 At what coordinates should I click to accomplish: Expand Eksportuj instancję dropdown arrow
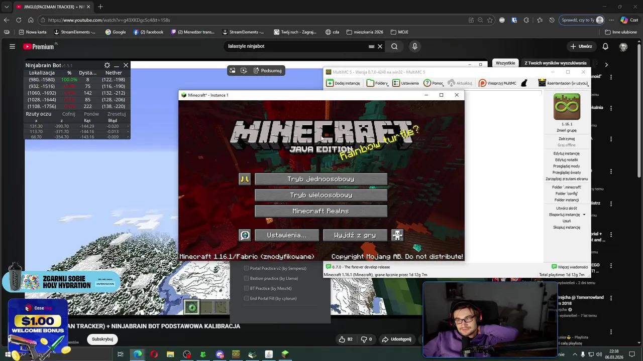584,215
